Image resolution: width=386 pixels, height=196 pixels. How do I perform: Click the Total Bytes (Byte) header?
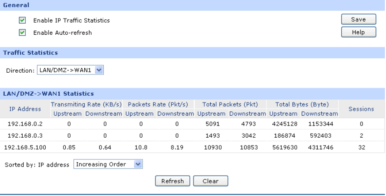point(301,104)
